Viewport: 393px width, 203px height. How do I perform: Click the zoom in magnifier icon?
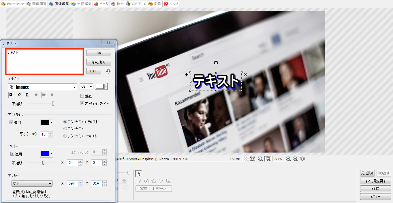point(288,159)
